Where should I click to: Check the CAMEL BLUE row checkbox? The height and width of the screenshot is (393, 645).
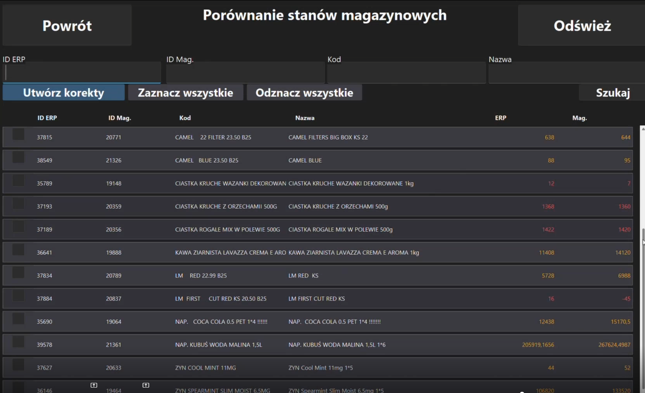coord(18,157)
